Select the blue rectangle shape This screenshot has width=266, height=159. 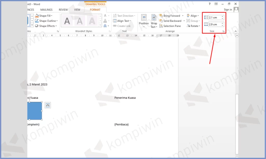(35, 111)
